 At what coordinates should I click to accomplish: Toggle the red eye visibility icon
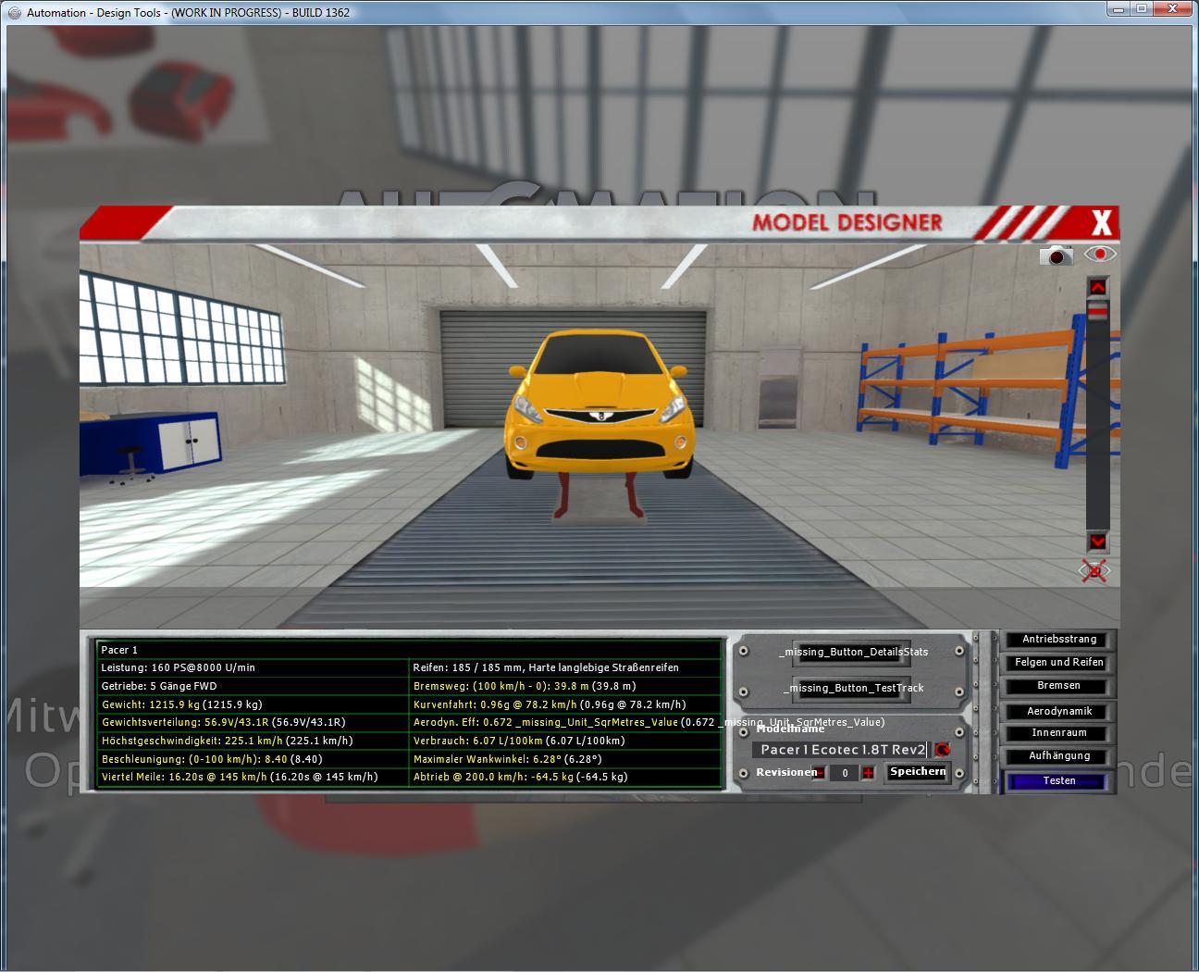point(1100,254)
